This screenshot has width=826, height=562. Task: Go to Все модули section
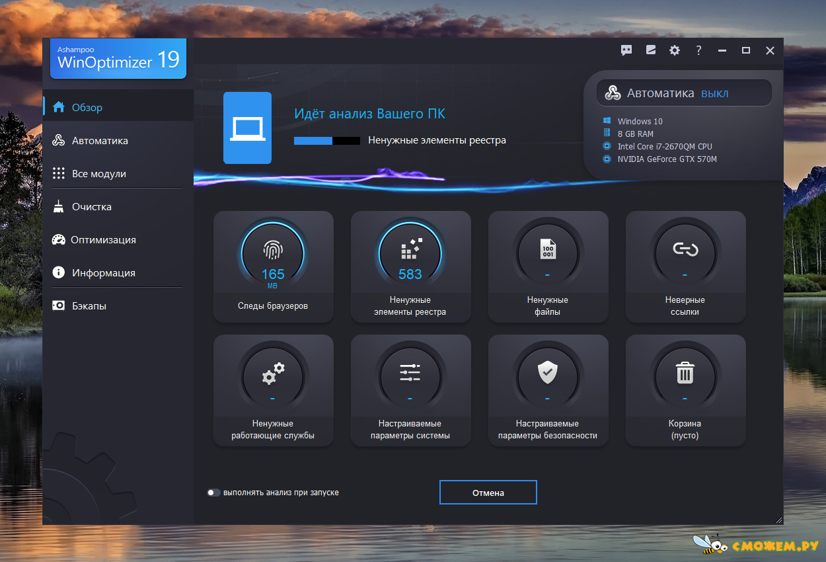point(118,173)
